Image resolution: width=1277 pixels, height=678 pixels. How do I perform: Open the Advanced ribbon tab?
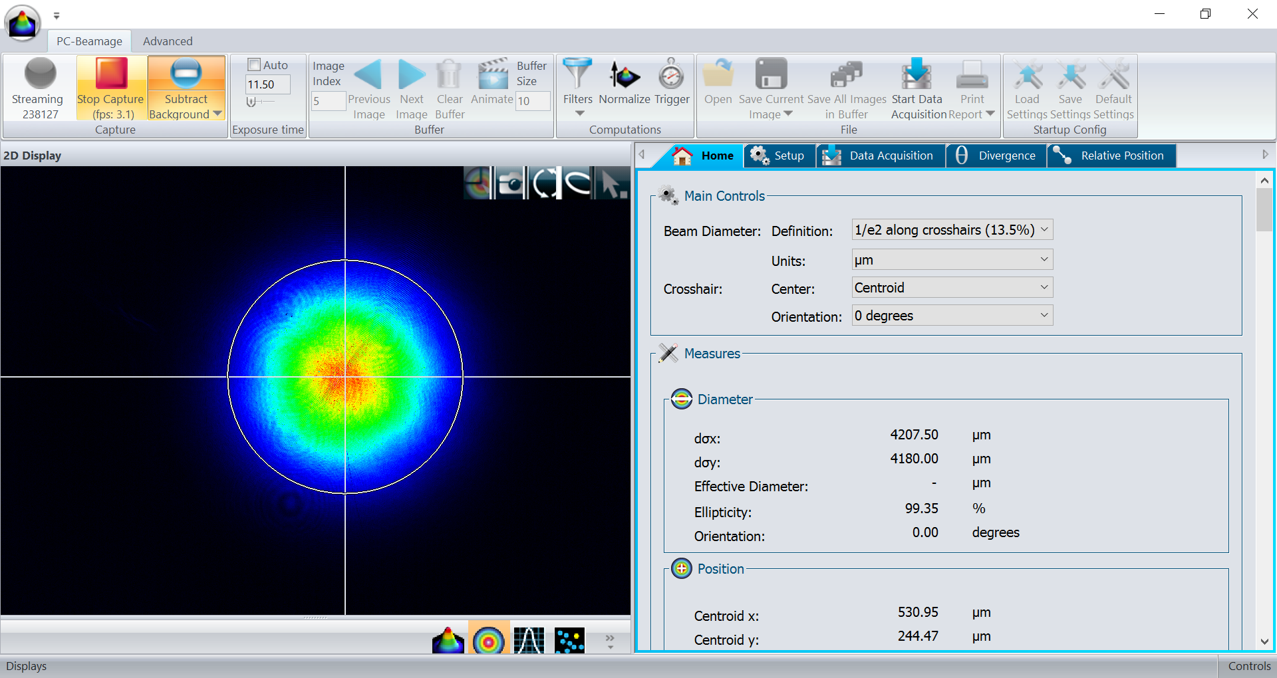coord(168,41)
